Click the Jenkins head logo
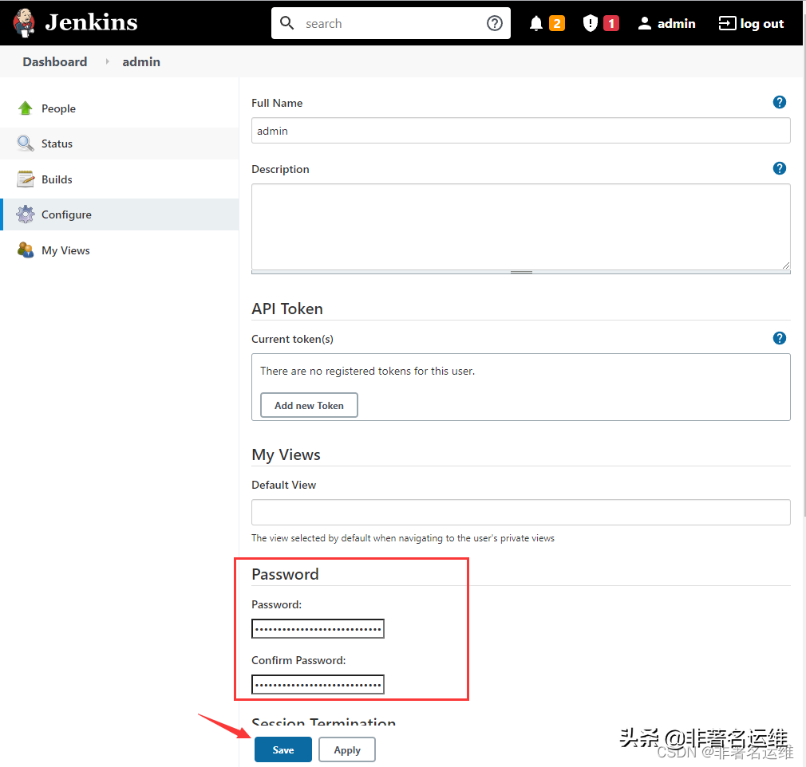 click(23, 22)
